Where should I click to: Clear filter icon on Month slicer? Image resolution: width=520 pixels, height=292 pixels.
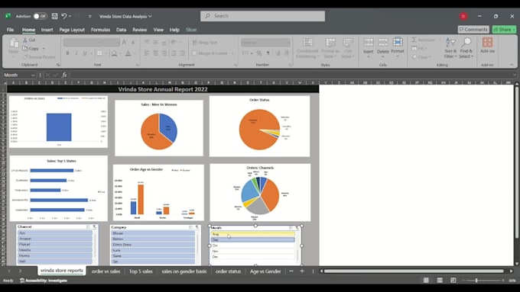[x=297, y=228]
